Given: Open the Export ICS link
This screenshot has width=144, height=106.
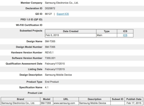Looking at the screenshot, I should pos(63,14).
